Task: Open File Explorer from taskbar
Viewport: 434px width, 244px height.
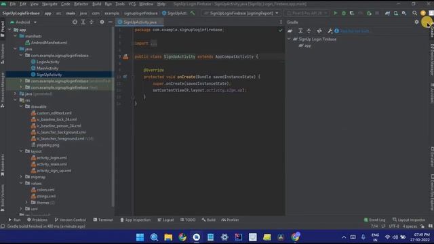Action: (x=168, y=237)
